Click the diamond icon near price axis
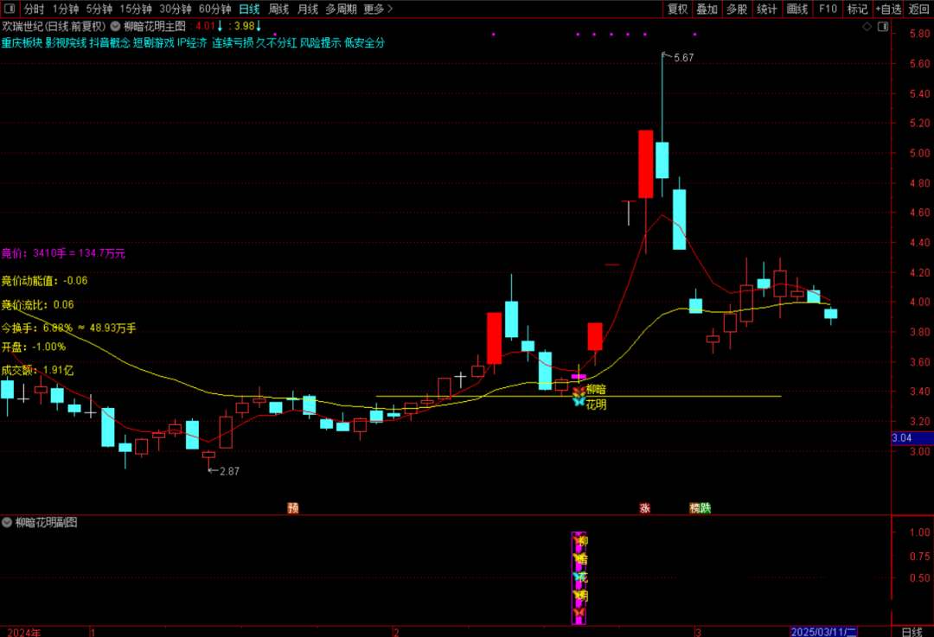 (867, 28)
